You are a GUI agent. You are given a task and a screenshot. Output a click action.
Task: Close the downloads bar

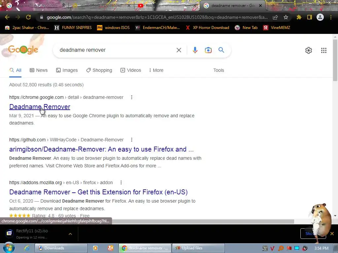point(332,234)
